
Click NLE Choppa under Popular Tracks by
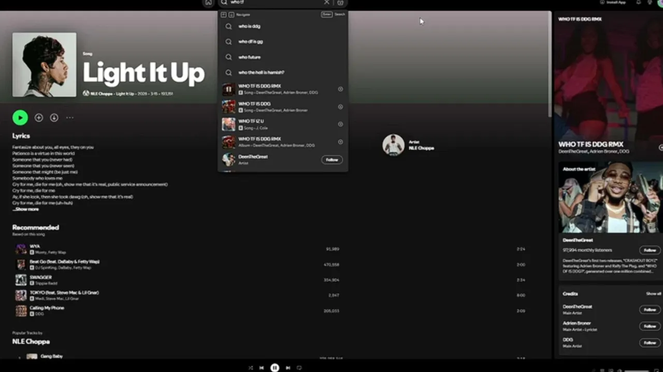(x=31, y=342)
